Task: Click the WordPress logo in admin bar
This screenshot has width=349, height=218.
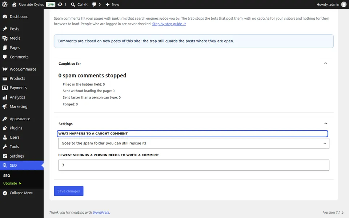Action: pos(5,4)
